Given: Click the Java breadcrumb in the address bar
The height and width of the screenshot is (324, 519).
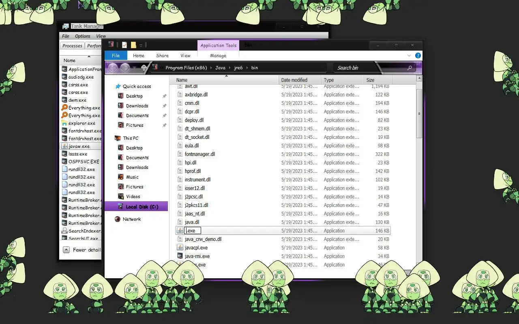Looking at the screenshot, I should [x=220, y=68].
